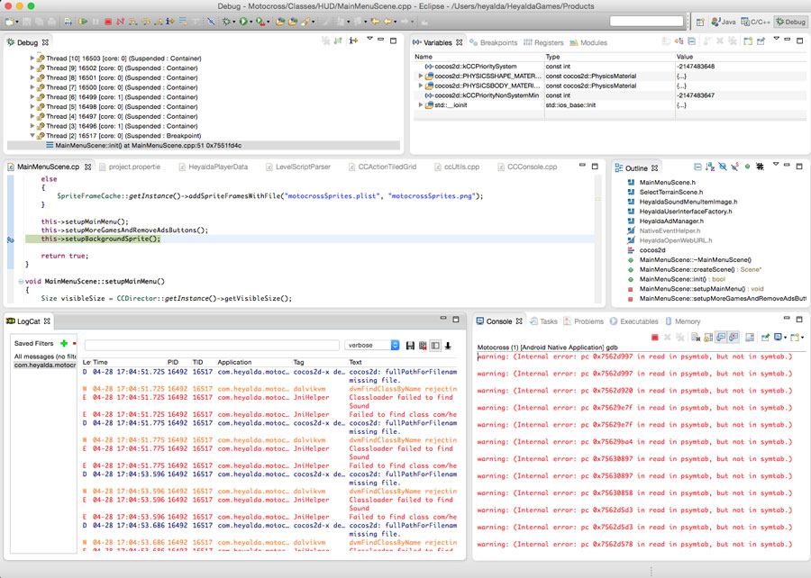
Task: Switch to LevelScriptParser editor tab
Action: (x=298, y=167)
